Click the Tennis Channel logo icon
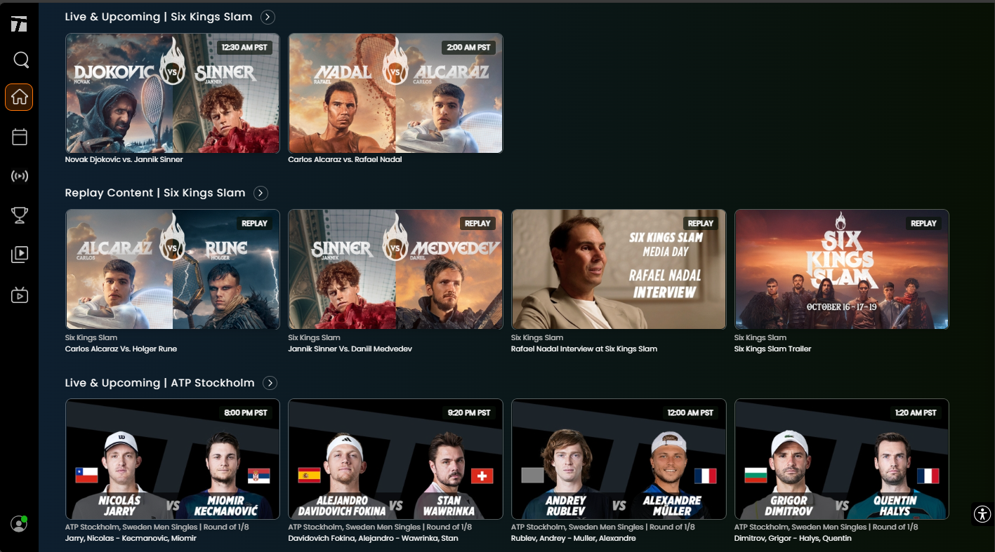 click(19, 24)
